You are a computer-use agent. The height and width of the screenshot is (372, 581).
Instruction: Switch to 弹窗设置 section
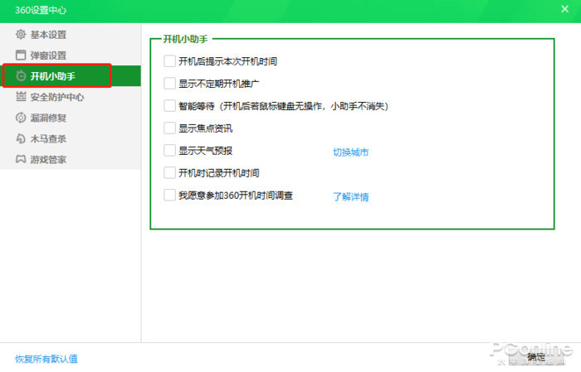71,56
